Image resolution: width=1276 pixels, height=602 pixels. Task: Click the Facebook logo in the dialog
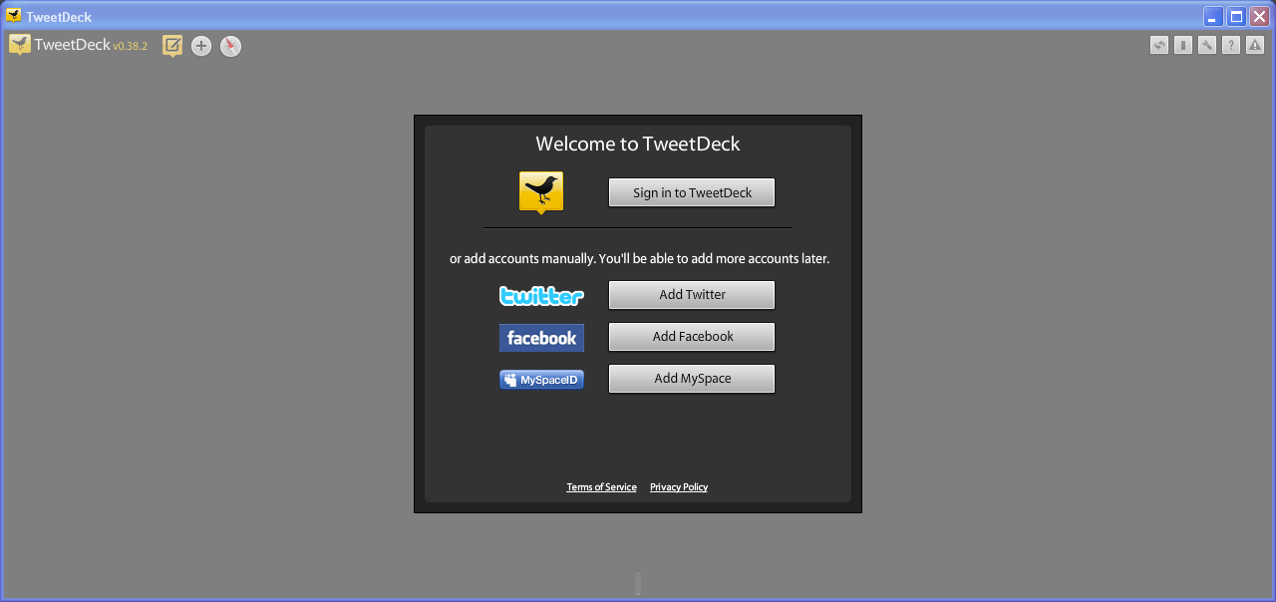(541, 337)
